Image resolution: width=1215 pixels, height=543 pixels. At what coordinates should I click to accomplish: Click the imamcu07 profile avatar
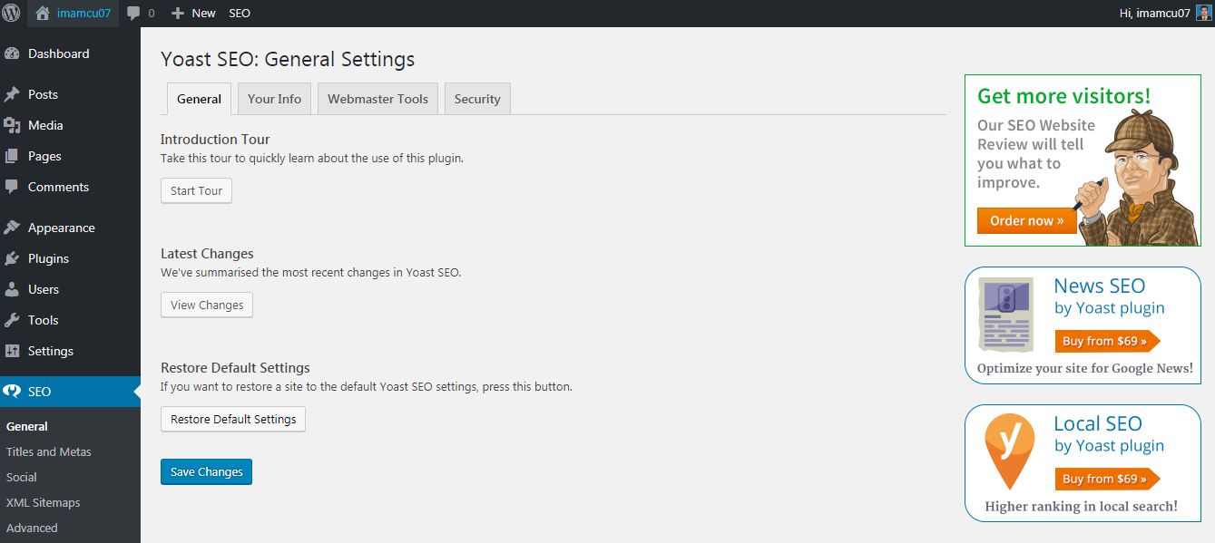(1206, 13)
